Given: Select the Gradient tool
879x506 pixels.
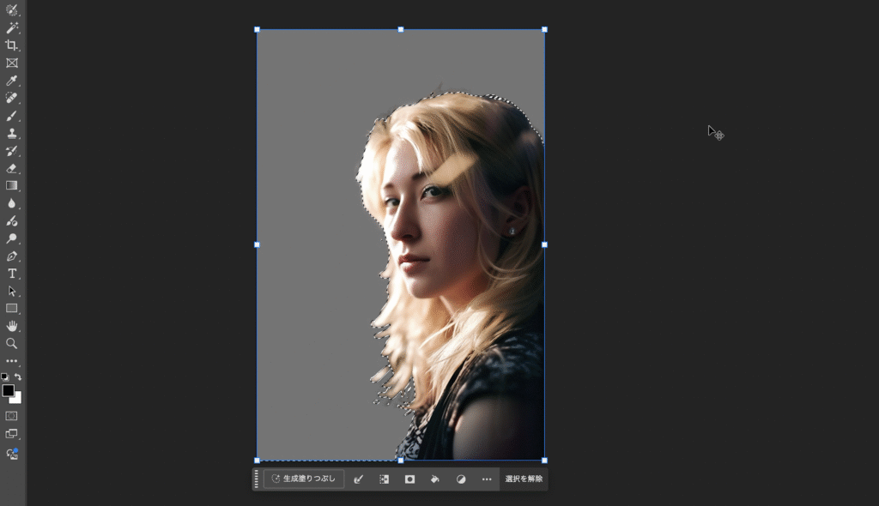Looking at the screenshot, I should [11, 185].
